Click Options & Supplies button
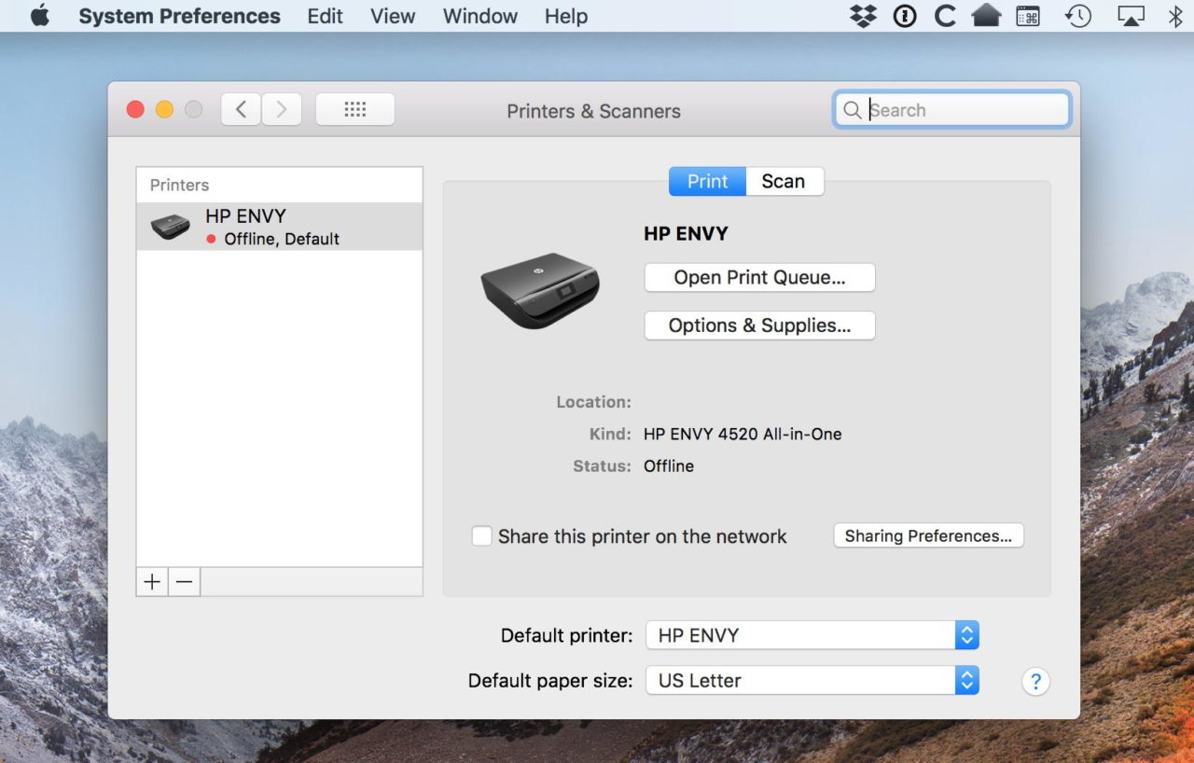Screen dimensions: 1194x763 [759, 326]
